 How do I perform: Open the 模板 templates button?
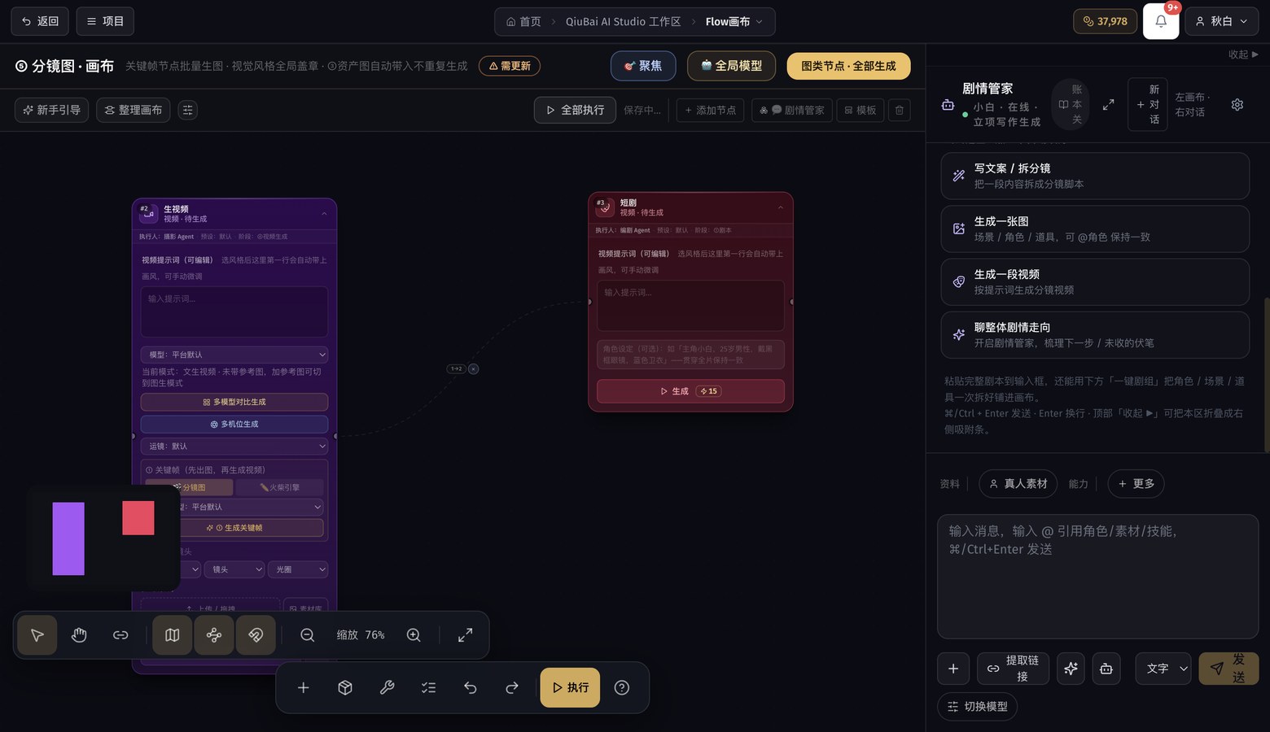[861, 110]
